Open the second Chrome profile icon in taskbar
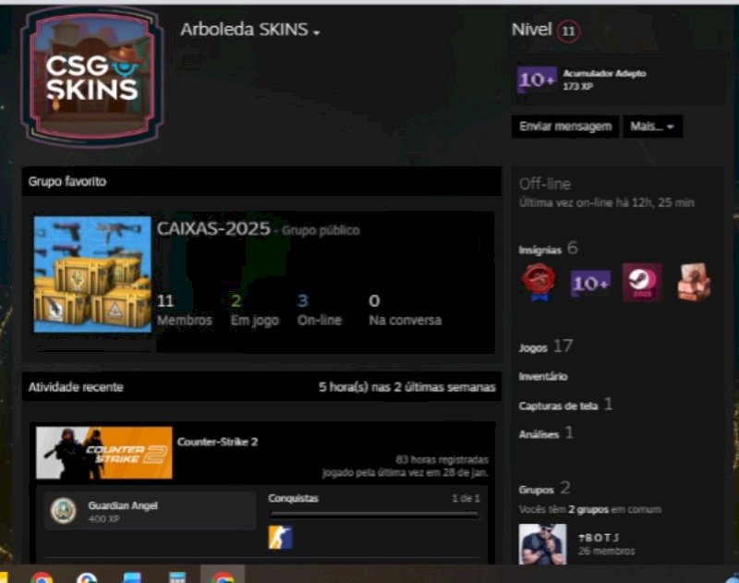The width and height of the screenshot is (739, 583). click(x=87, y=577)
